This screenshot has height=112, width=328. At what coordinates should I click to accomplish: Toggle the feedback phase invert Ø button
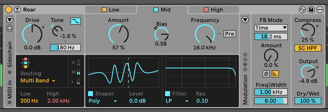(266, 74)
